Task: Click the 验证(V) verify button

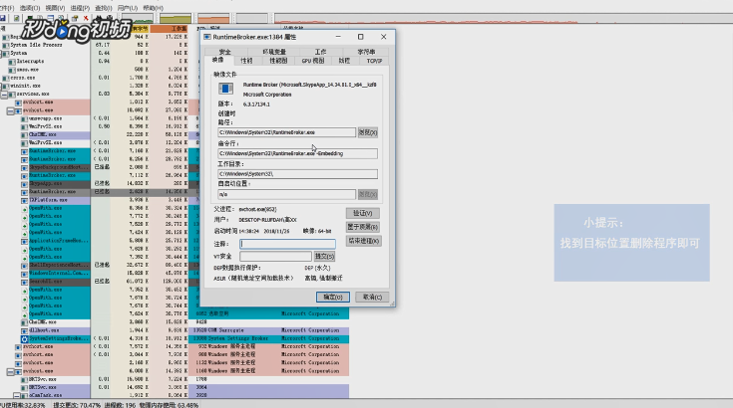Action: pyautogui.click(x=363, y=213)
